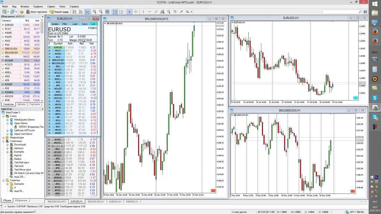Open the profiles toolbar icon

tap(13, 12)
